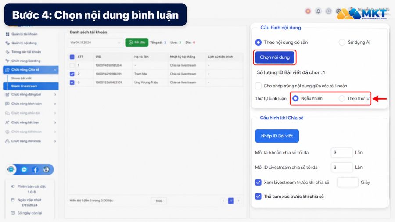Open Tương tác tài khoản menu item

pos(26,52)
